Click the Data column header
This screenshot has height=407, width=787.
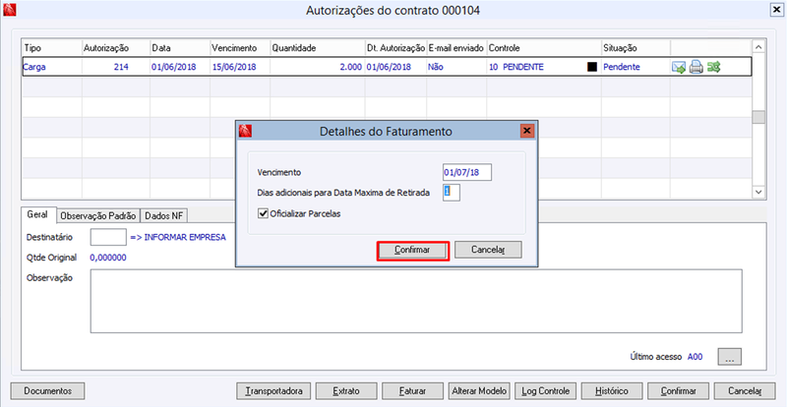click(x=180, y=48)
